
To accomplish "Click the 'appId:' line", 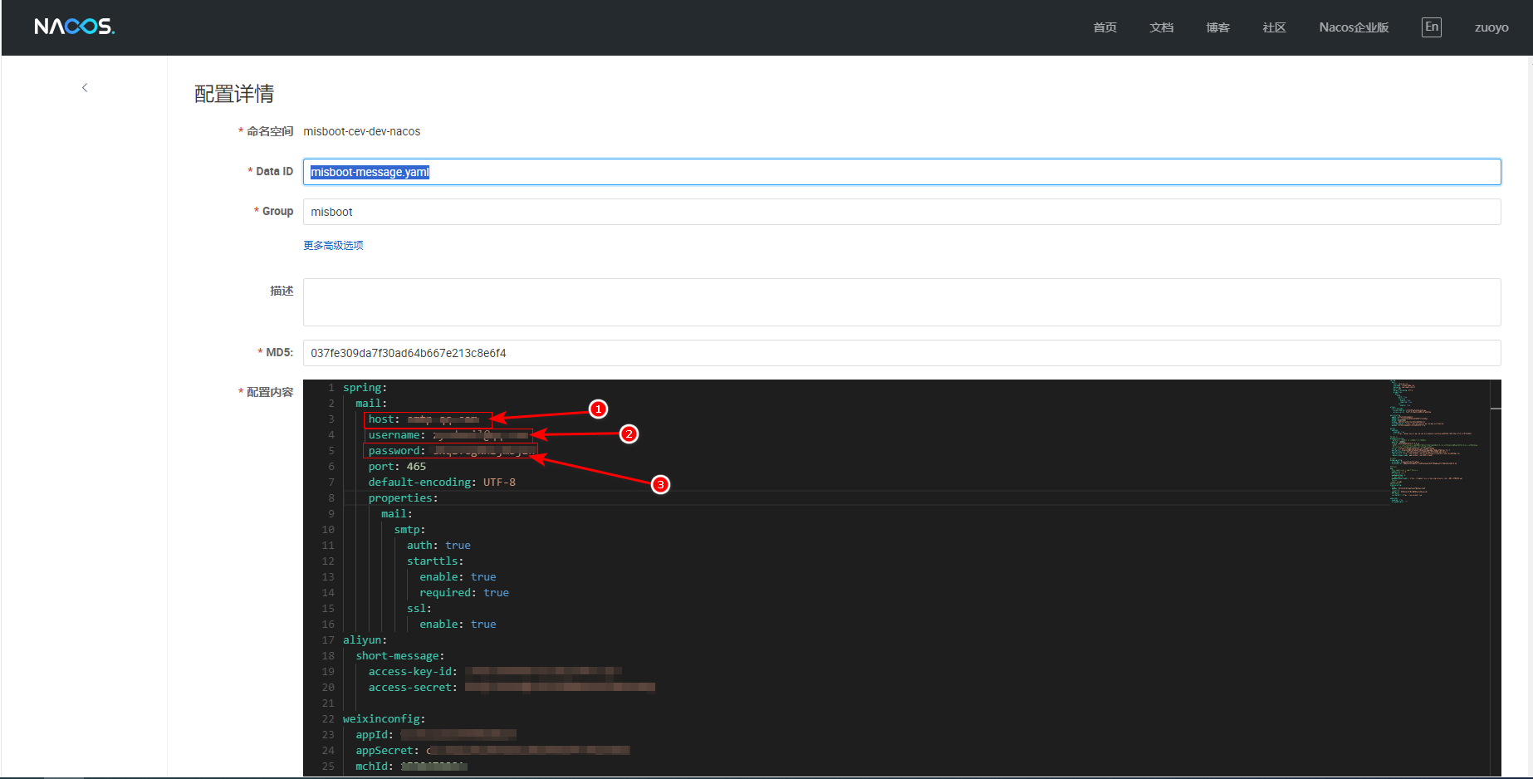I will pos(436,735).
